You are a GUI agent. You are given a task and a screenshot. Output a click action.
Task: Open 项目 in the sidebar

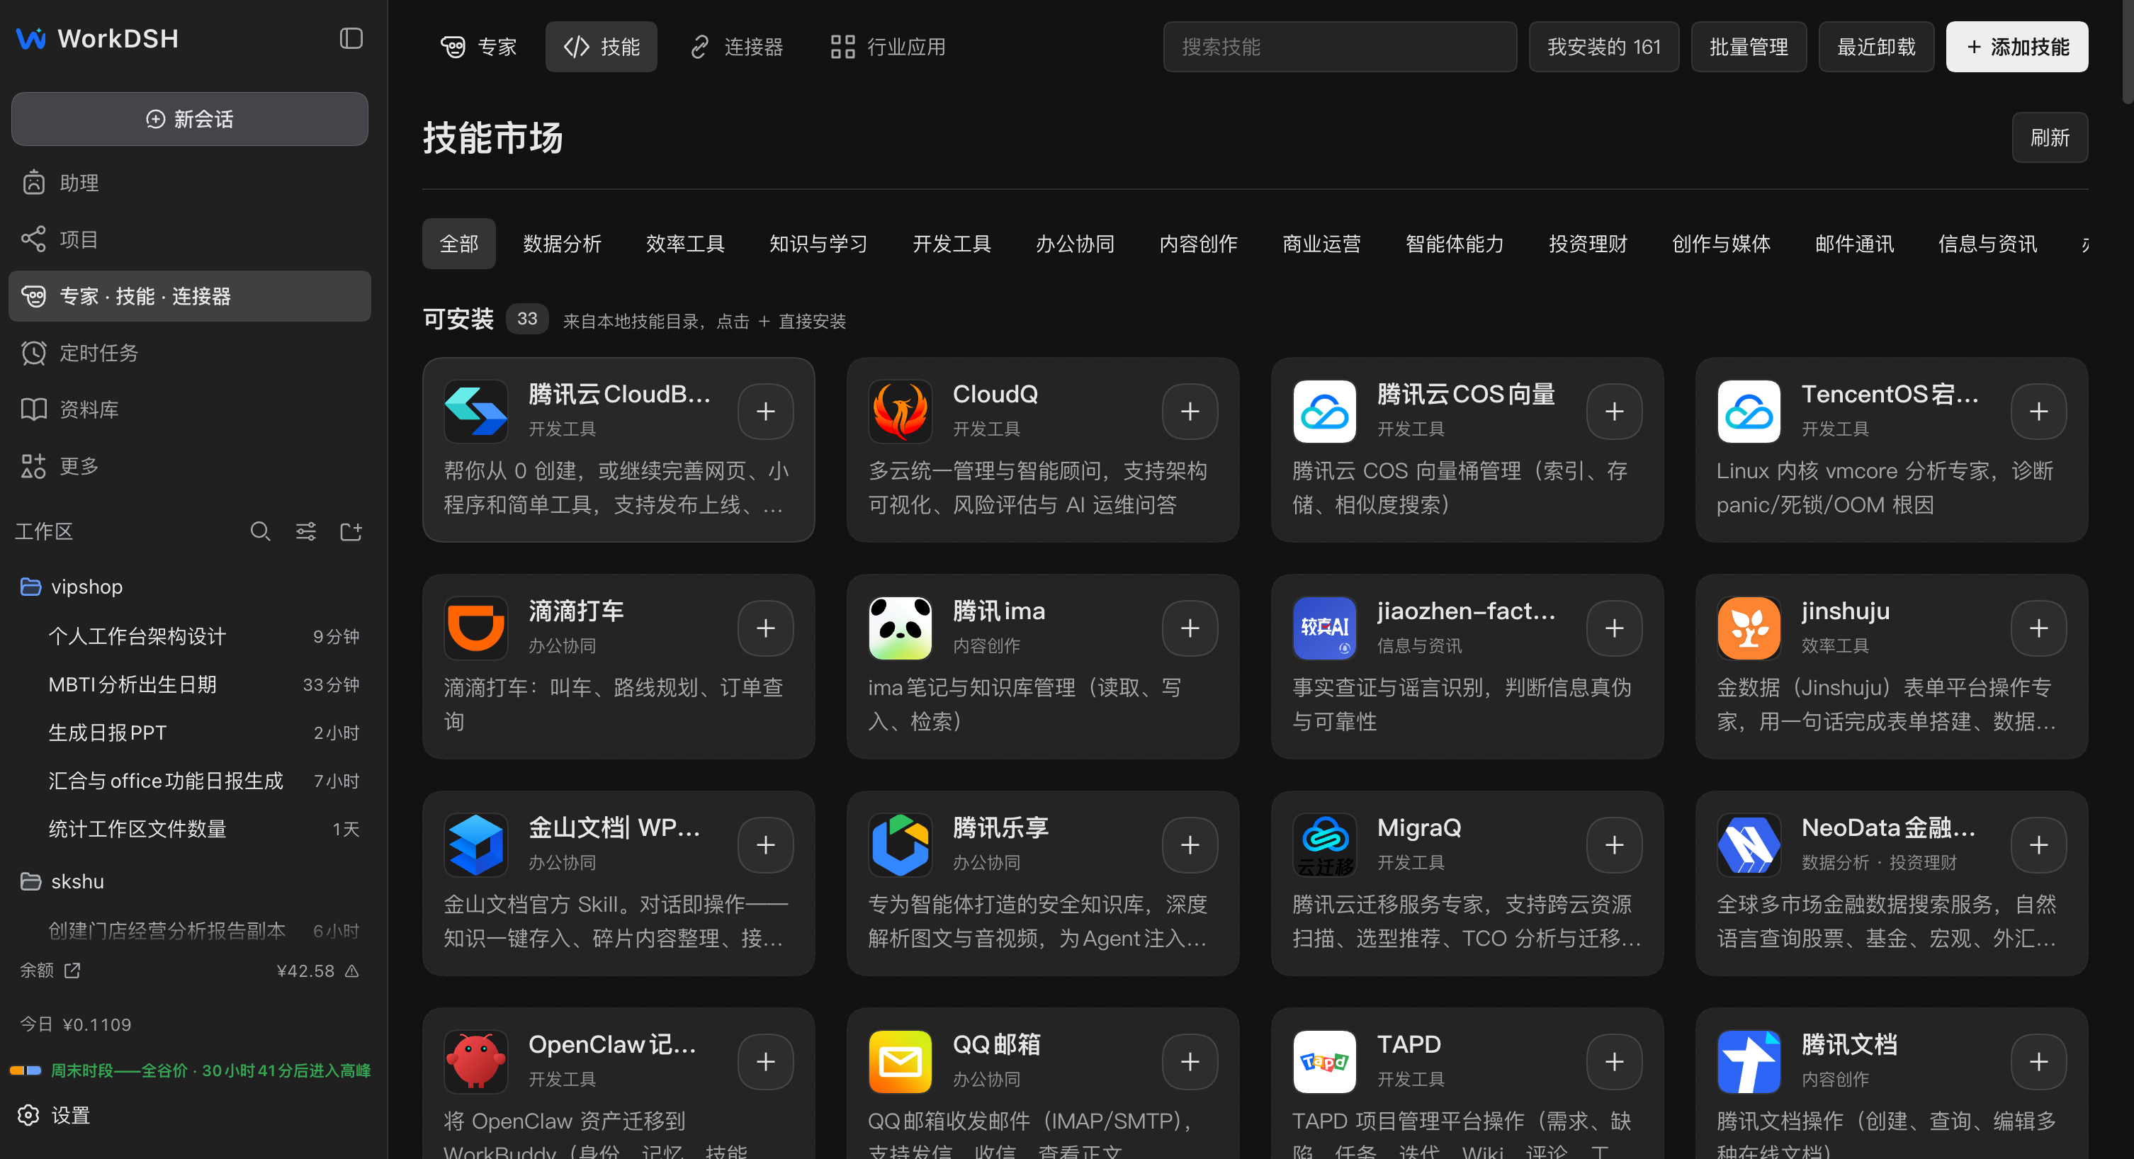pos(190,239)
